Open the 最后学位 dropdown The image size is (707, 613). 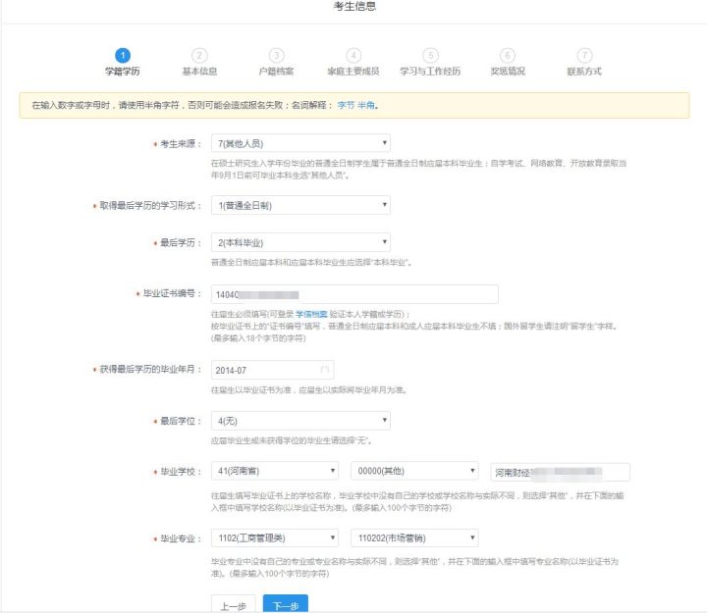click(300, 421)
